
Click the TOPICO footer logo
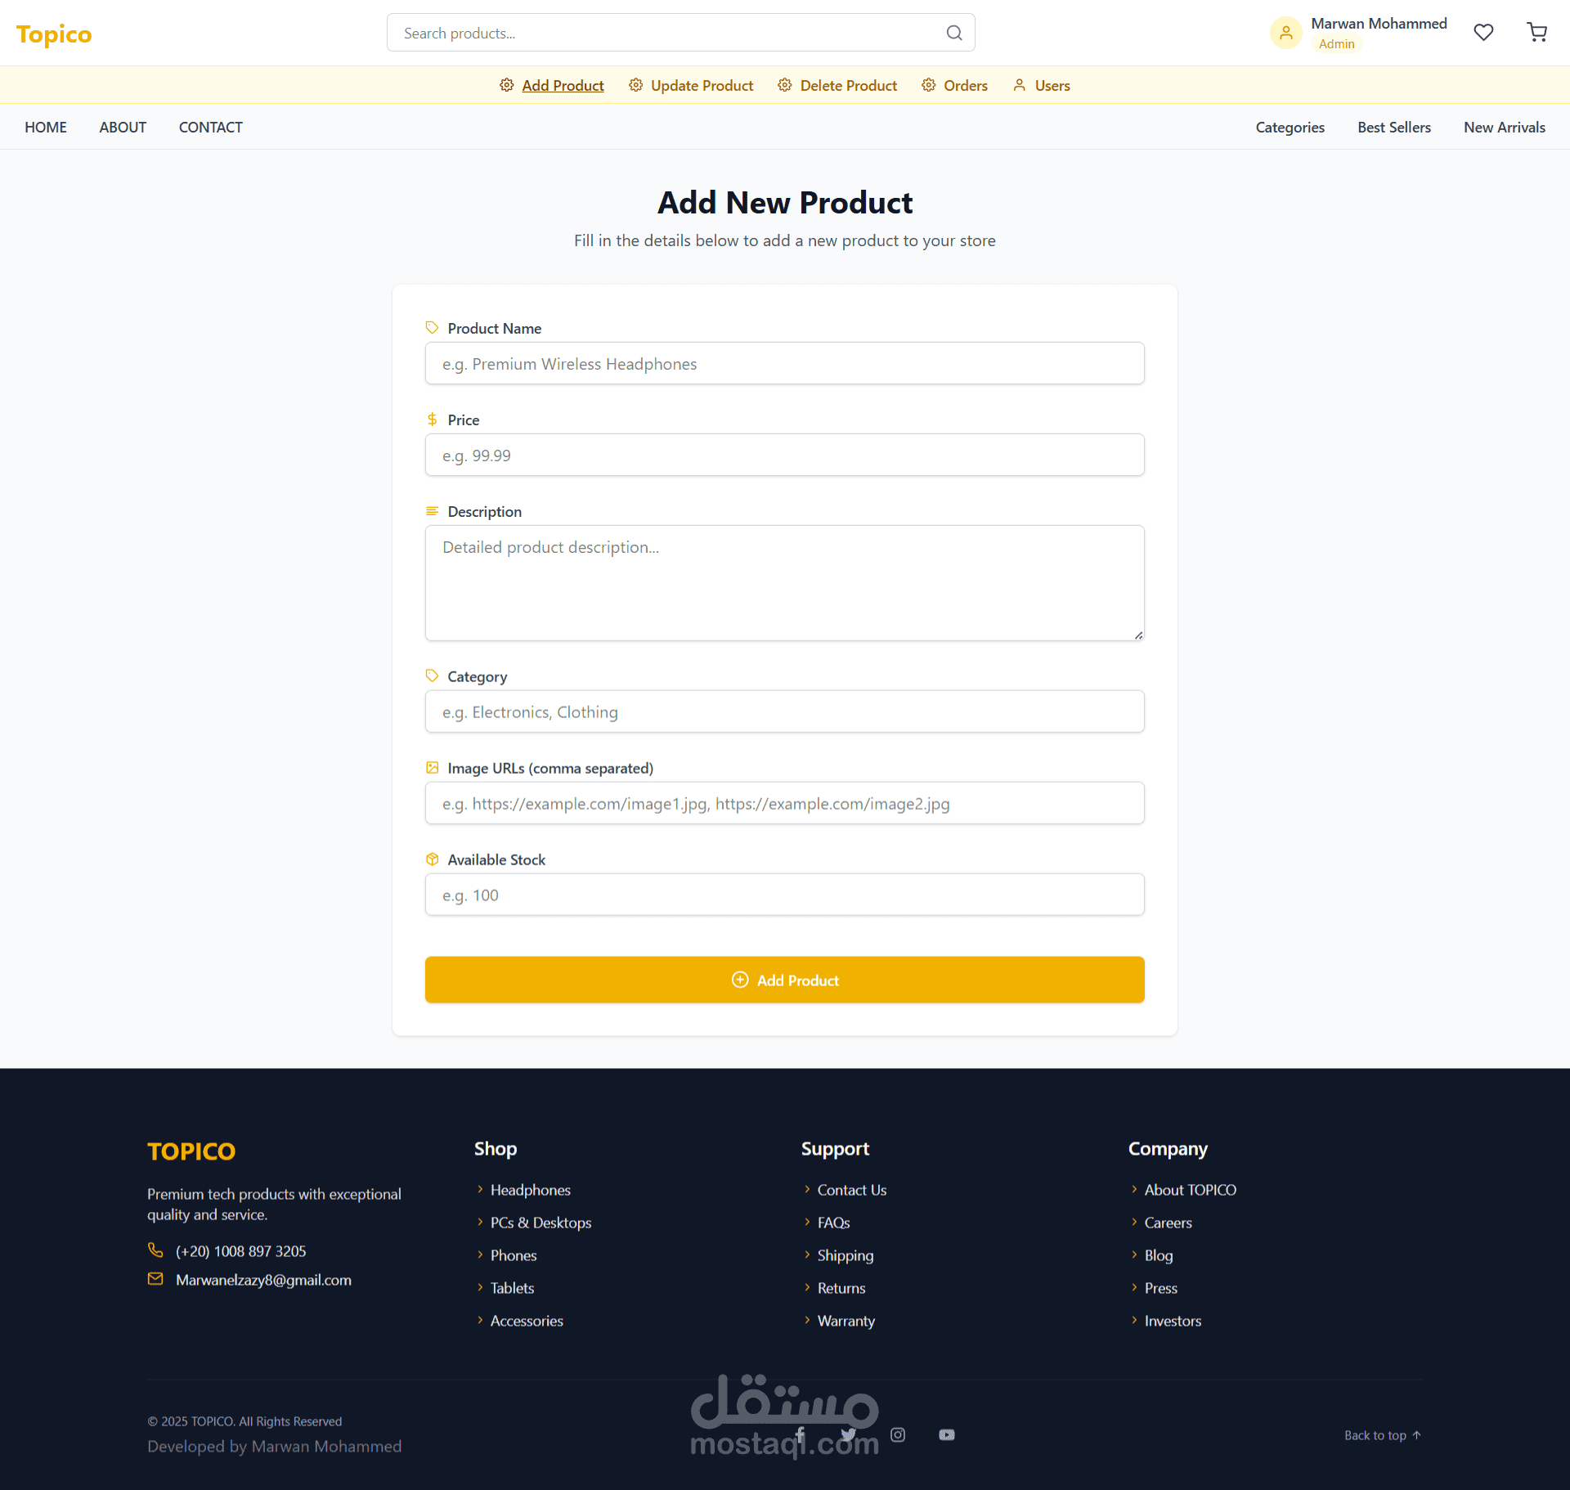click(191, 1151)
